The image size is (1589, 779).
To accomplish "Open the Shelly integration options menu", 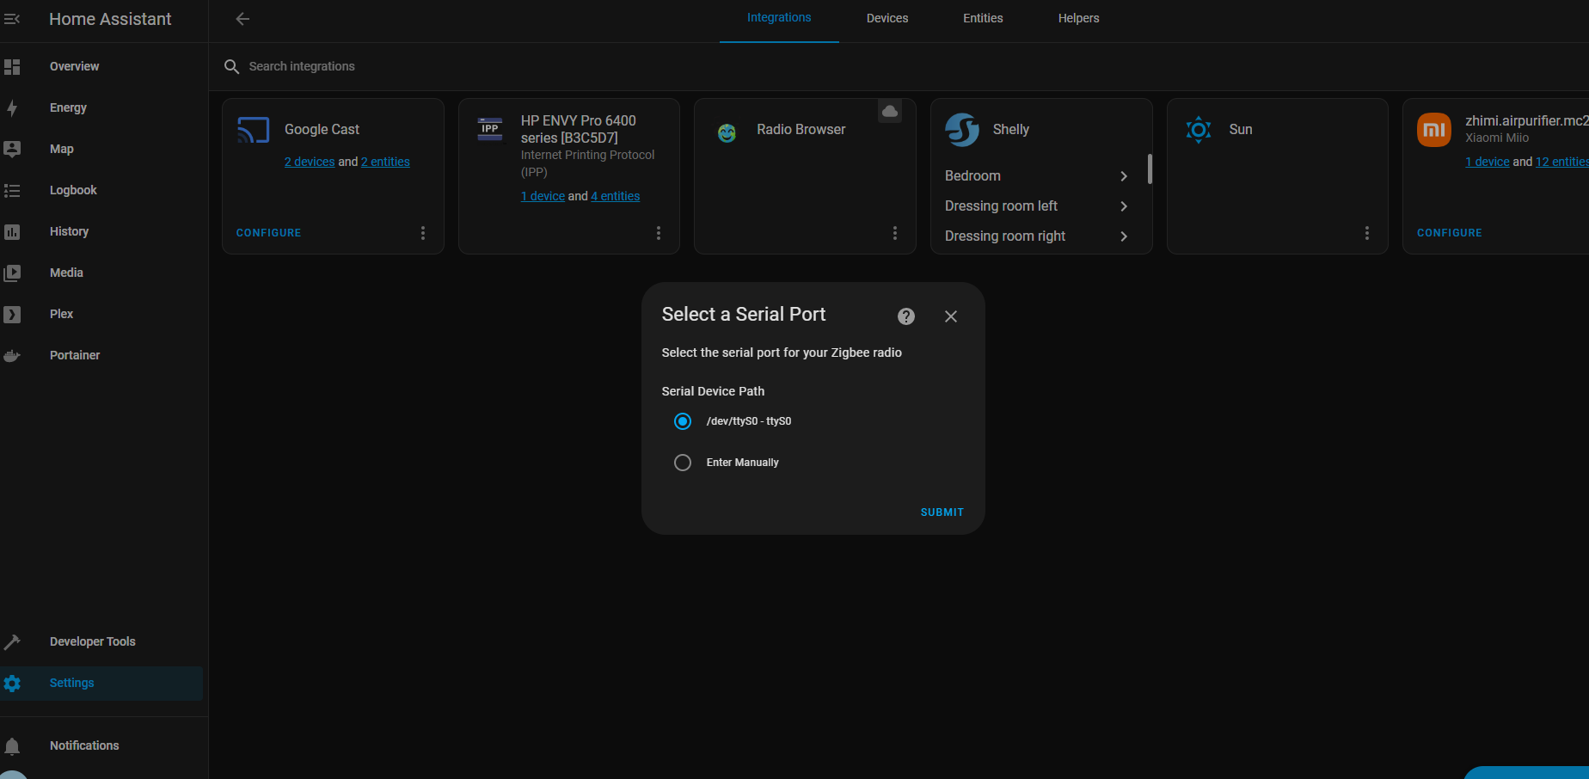I will coord(1131,232).
